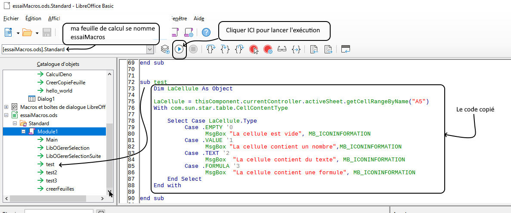Click the 'Dim LaCellule As Object' line
Viewport: 511px width, 213px height.
pos(193,89)
